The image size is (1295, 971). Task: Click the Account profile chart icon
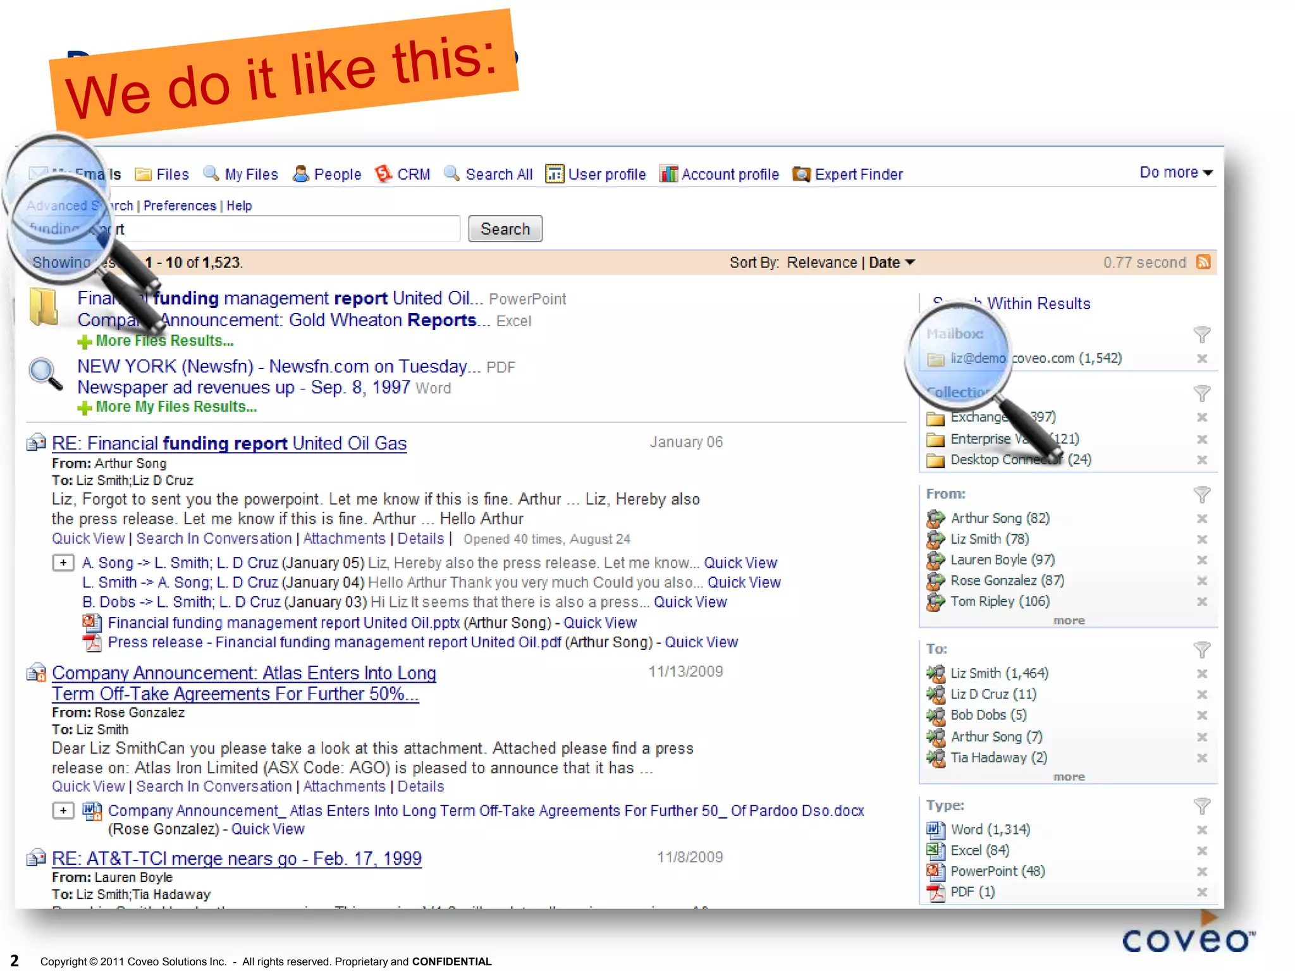[x=668, y=174]
